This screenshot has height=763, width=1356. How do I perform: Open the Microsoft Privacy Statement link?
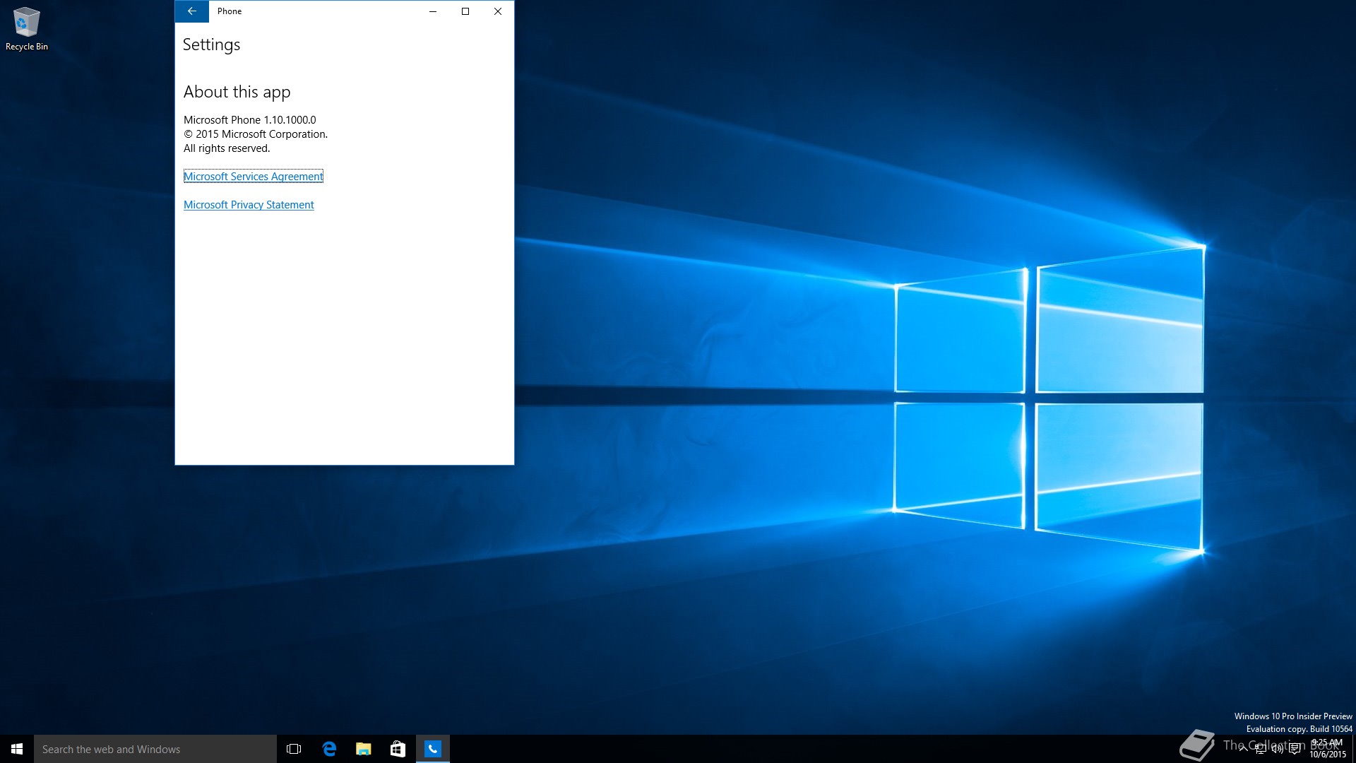pos(249,205)
